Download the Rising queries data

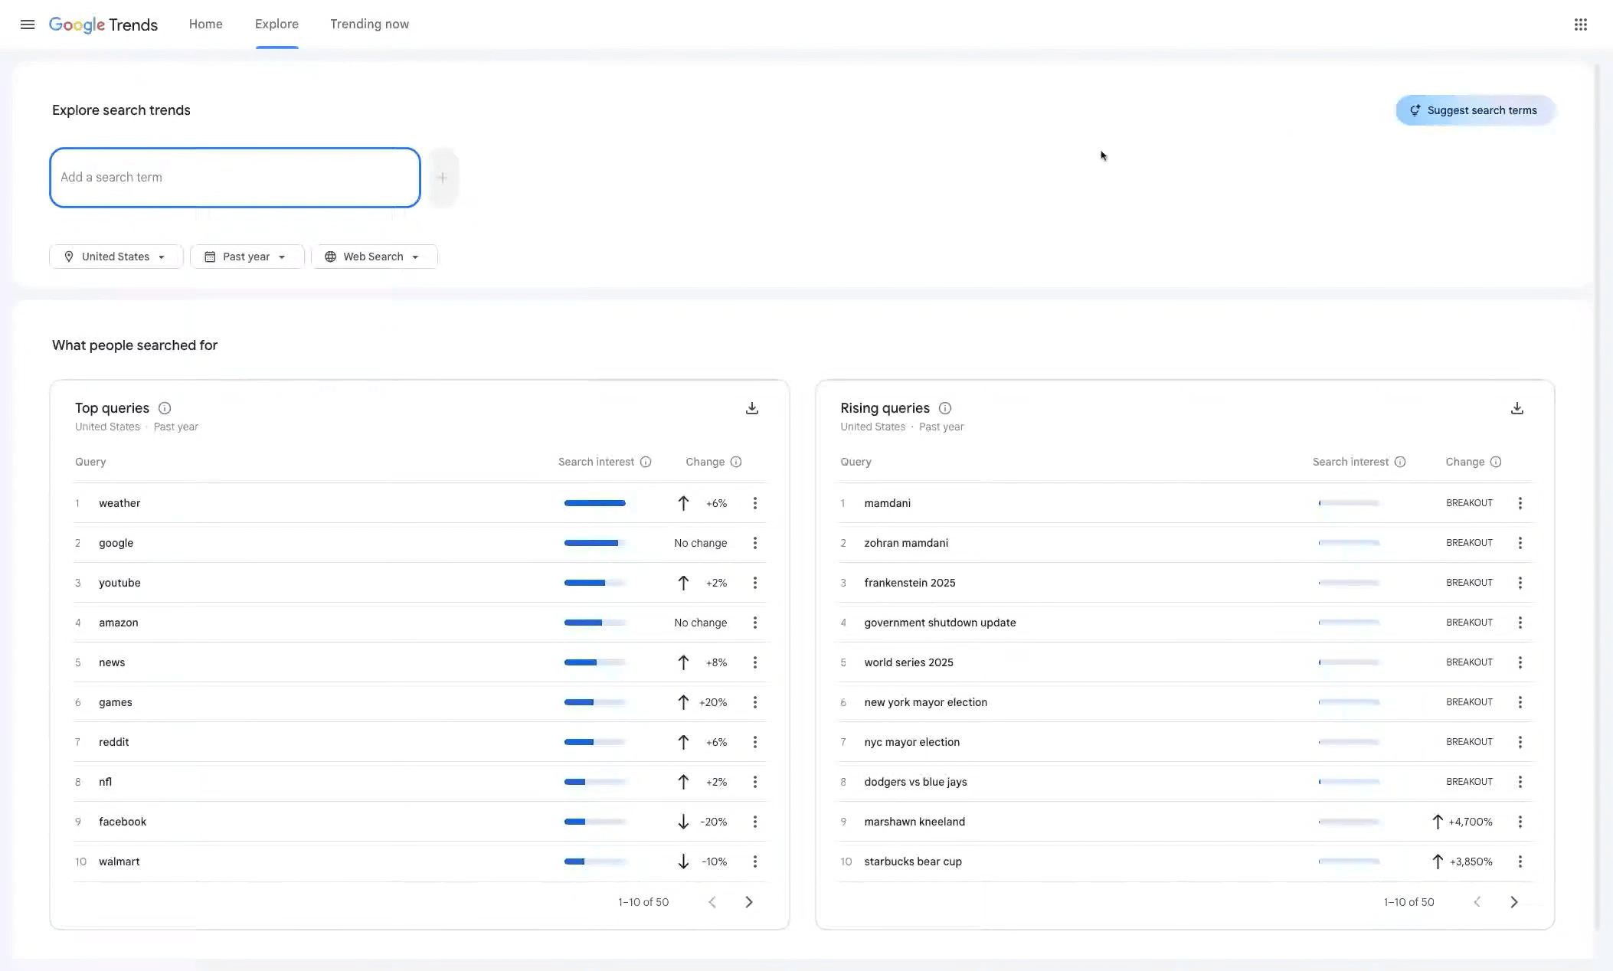(1516, 408)
